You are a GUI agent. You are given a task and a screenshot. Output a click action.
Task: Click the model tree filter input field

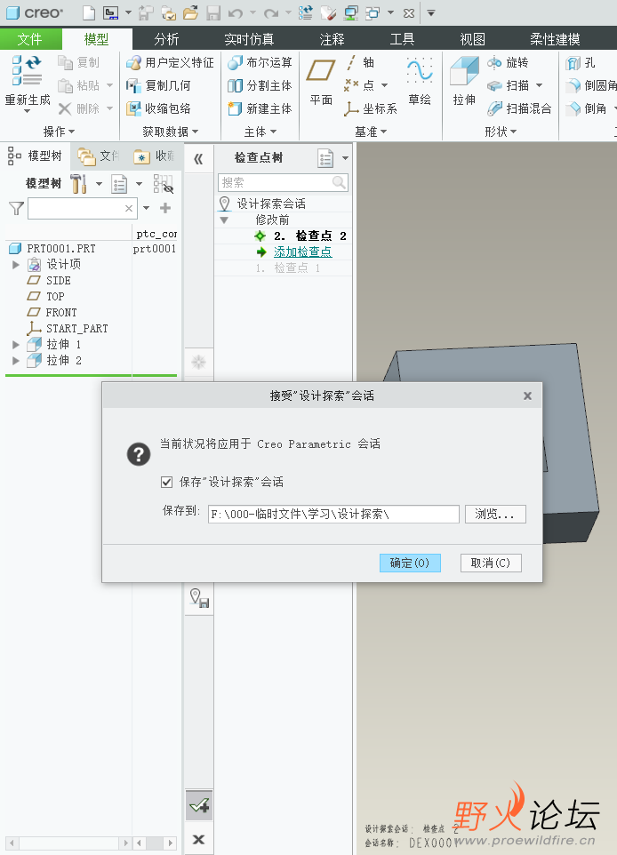tap(83, 208)
